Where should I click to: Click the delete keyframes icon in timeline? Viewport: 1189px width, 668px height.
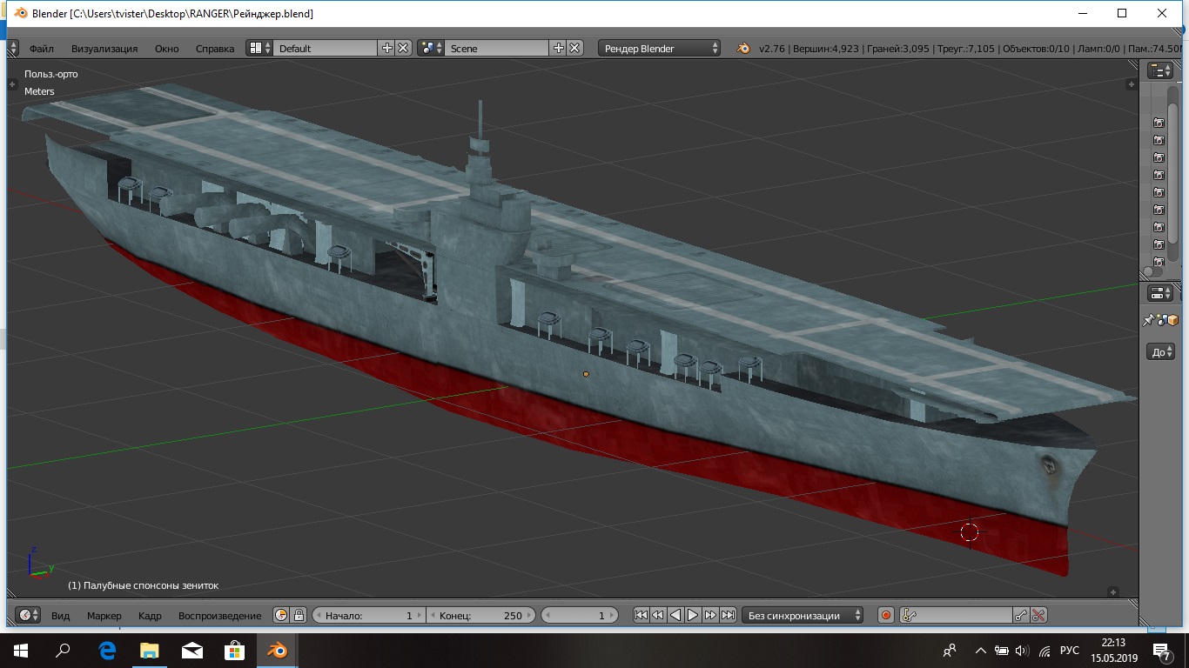click(1038, 615)
